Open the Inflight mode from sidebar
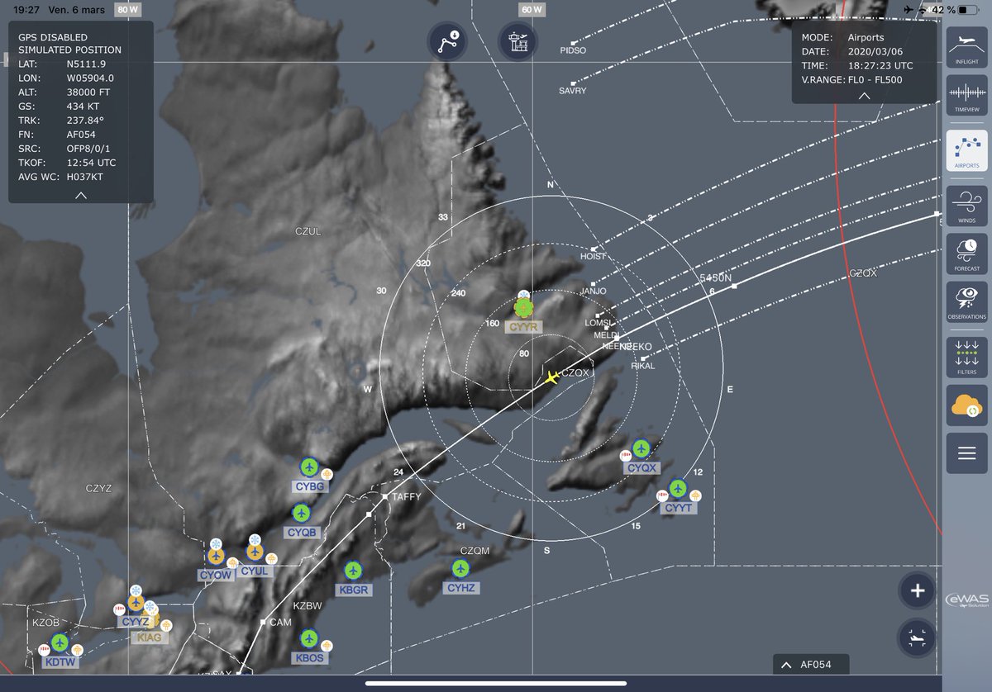 (966, 47)
